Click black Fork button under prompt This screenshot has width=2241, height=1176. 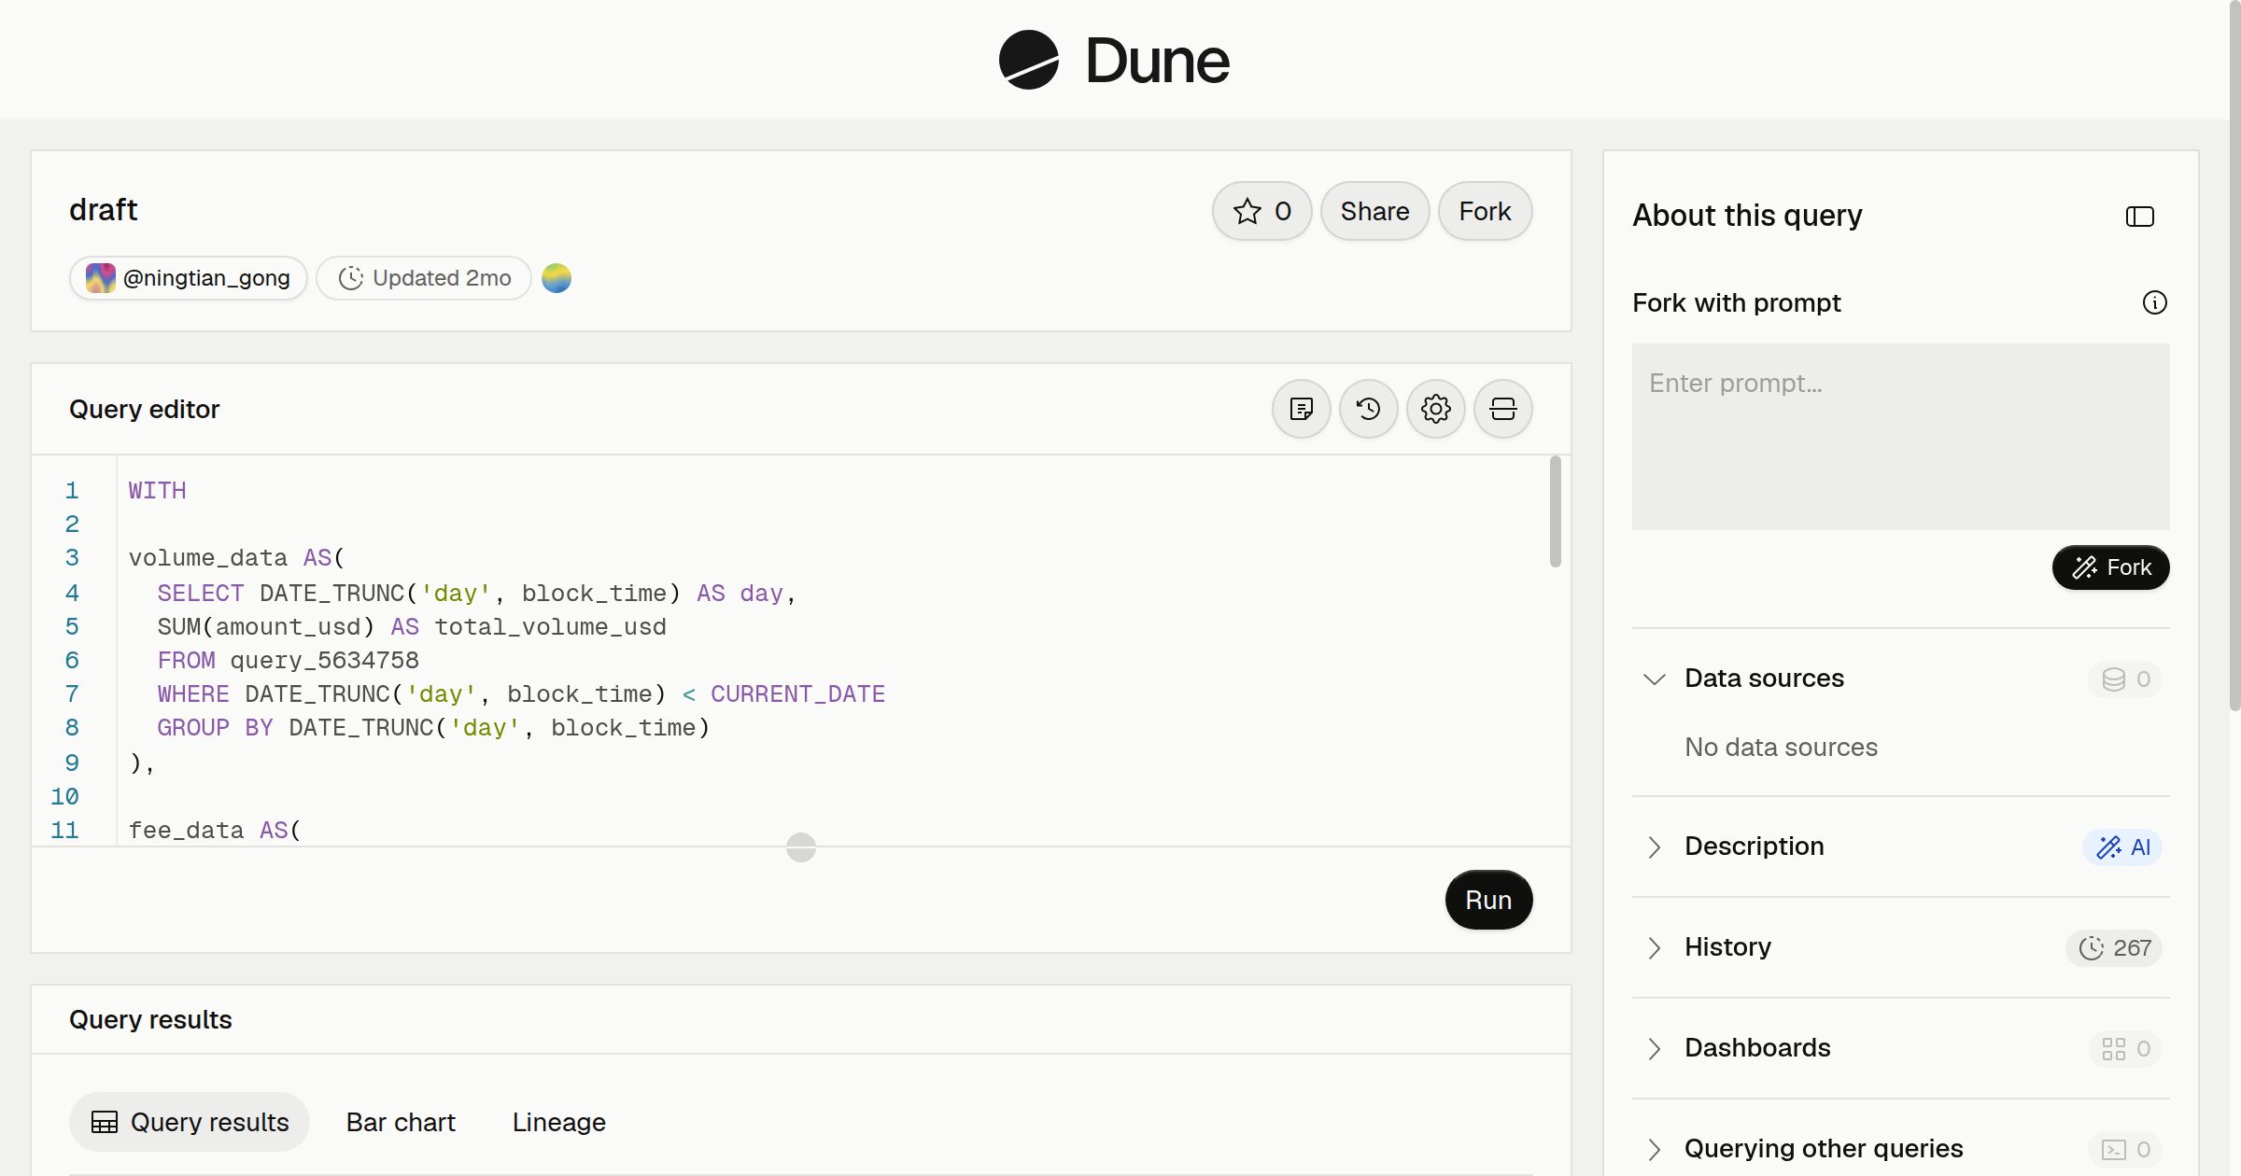pos(2110,567)
